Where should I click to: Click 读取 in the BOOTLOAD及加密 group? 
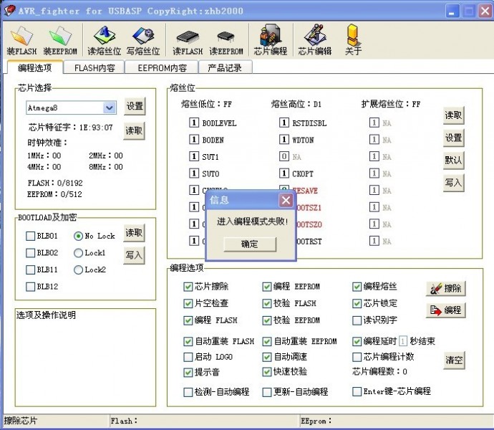(134, 233)
